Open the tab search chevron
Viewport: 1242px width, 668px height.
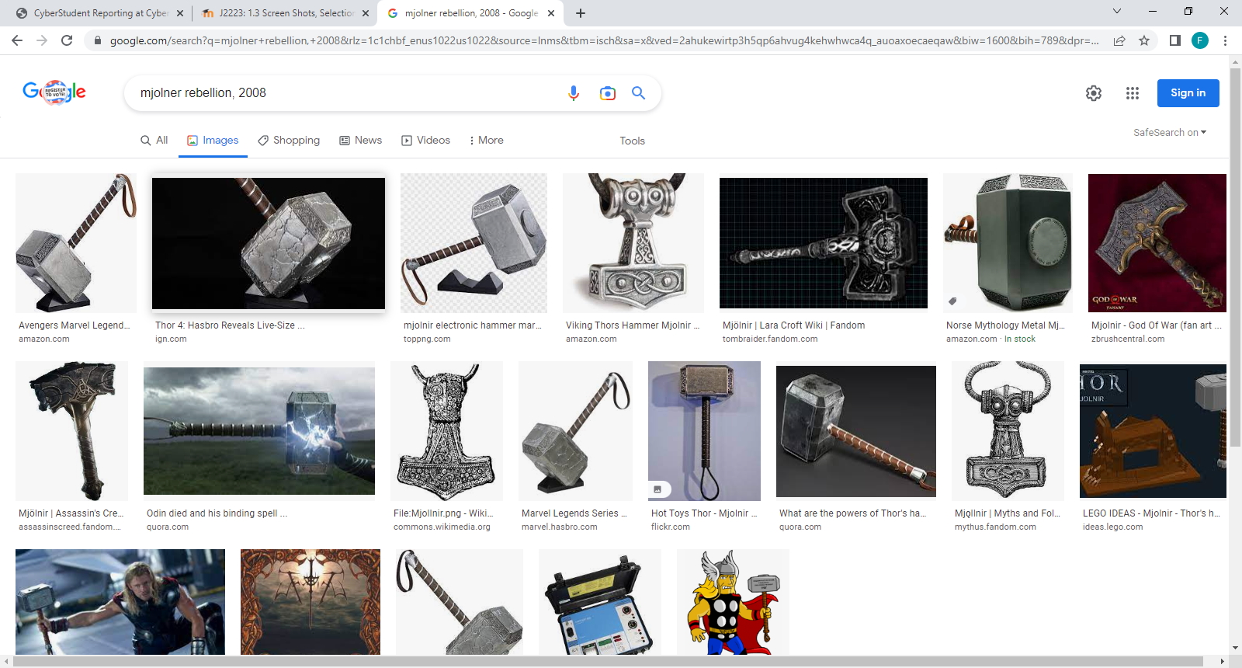[1116, 12]
